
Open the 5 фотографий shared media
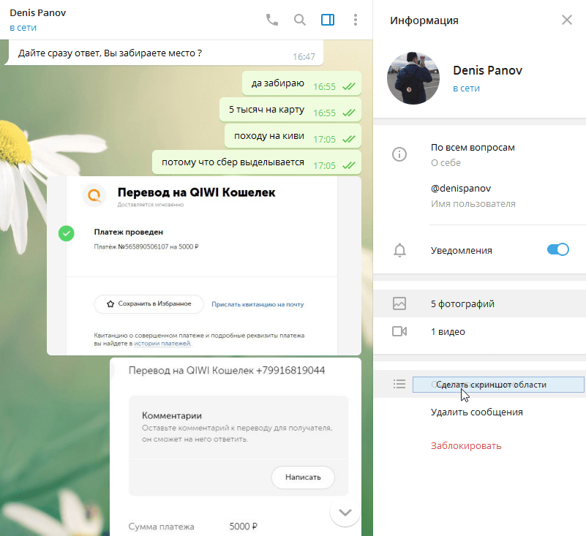click(462, 303)
